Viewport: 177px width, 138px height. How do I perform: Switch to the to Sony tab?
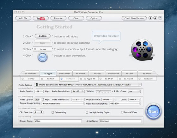[97, 73]
